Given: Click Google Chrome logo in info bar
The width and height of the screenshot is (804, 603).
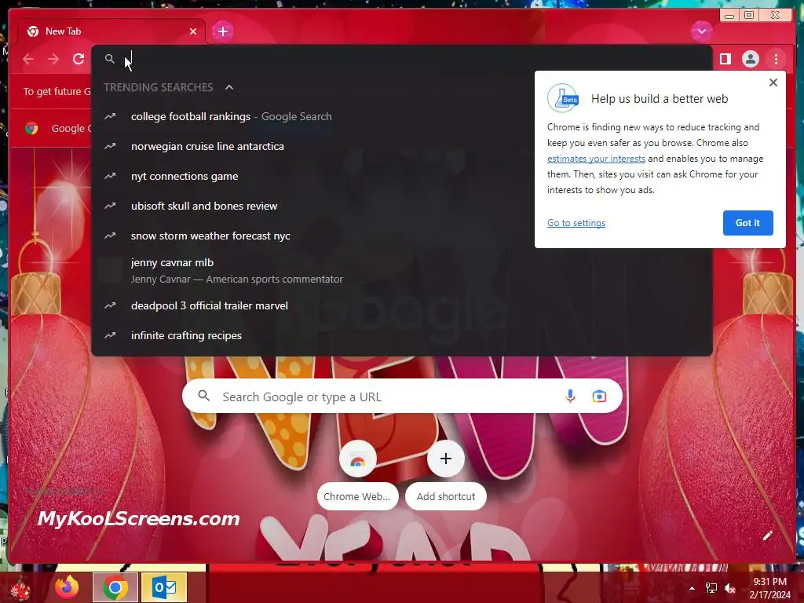Looking at the screenshot, I should (31, 128).
